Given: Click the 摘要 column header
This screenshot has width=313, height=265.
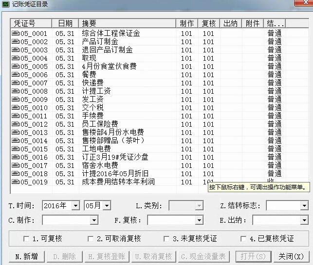Looking at the screenshot, I should (x=128, y=23).
